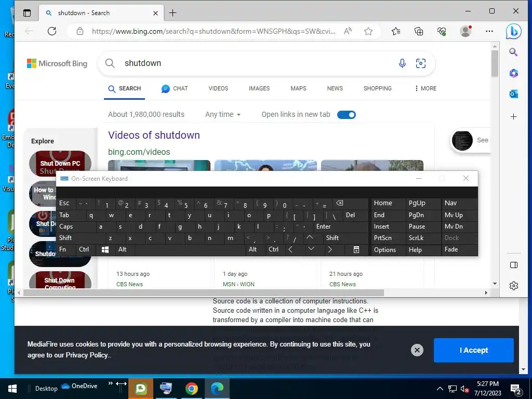Expand the Any time filter dropdown
532x399 pixels.
tap(223, 115)
